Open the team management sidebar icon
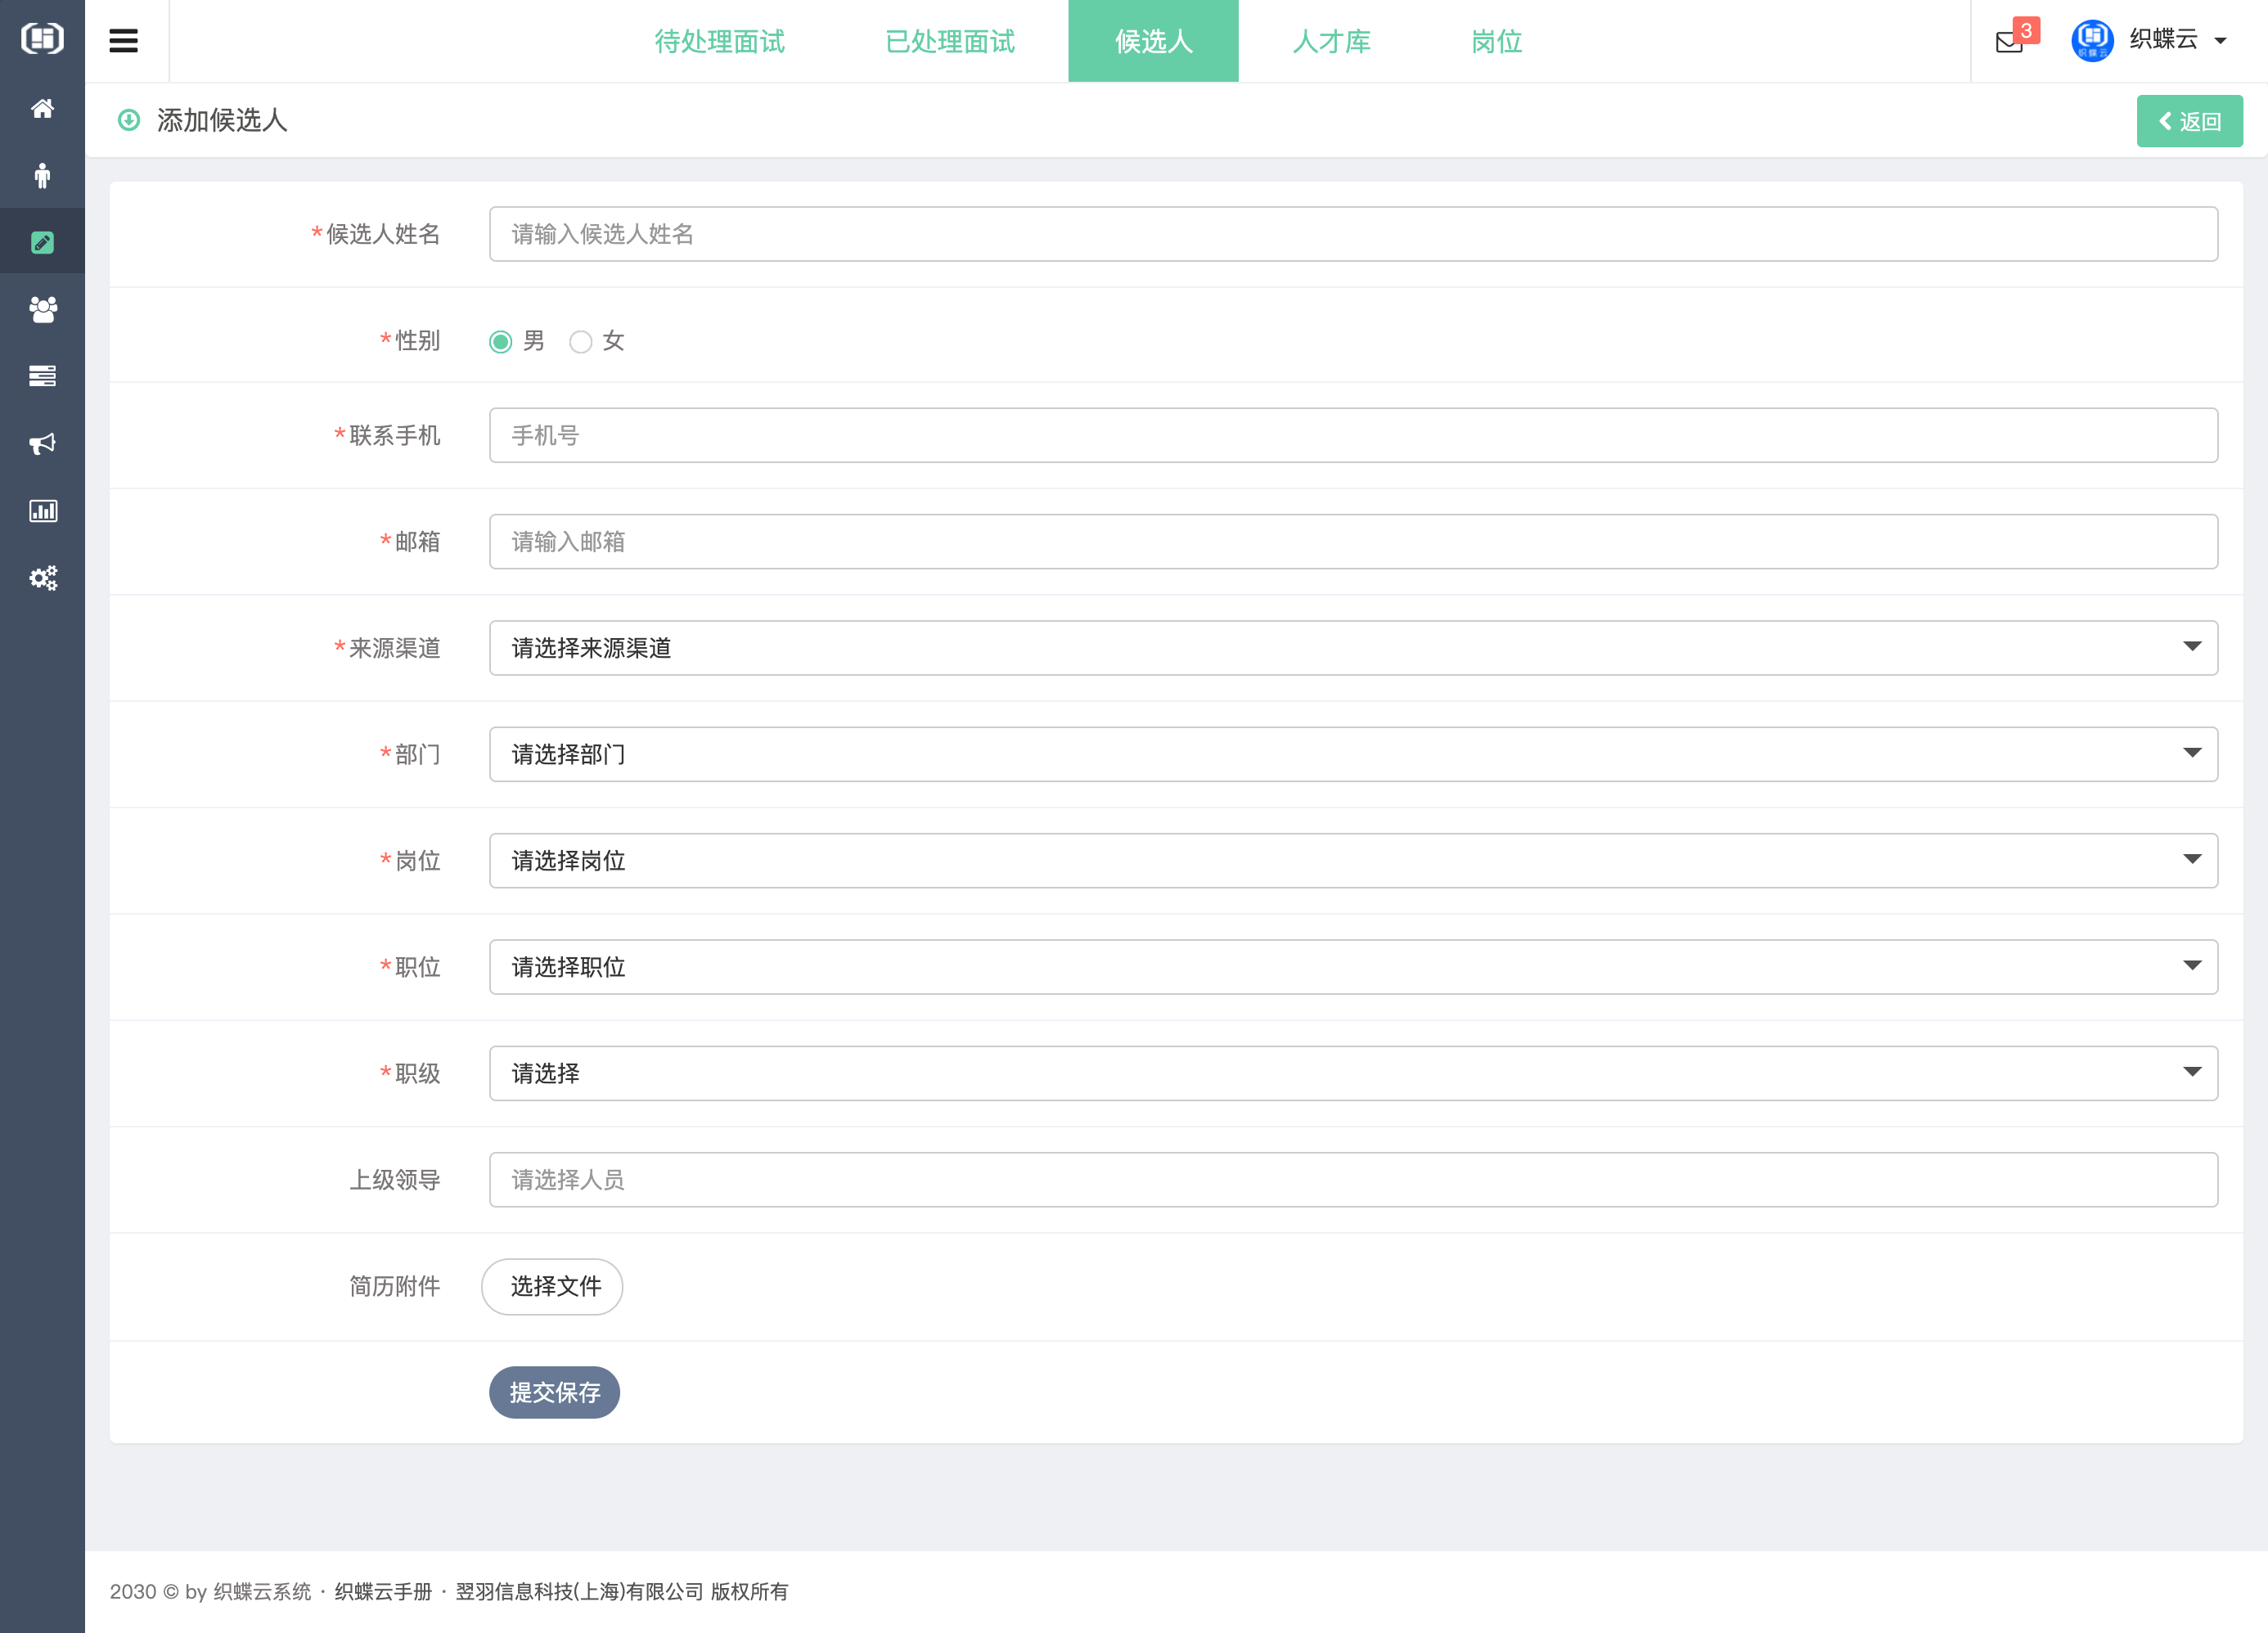 click(x=42, y=310)
